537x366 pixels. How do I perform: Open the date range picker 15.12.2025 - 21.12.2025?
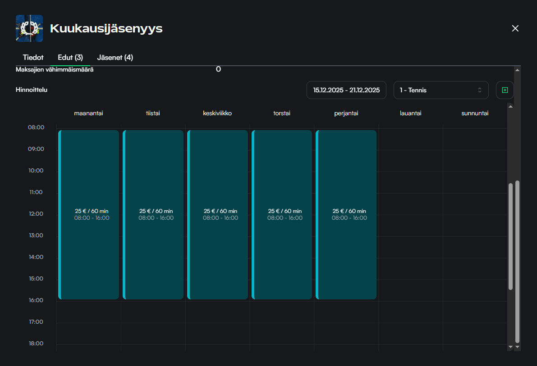346,90
